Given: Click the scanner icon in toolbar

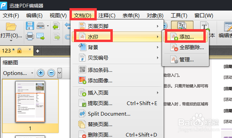Looking at the screenshot, I should [x=41, y=26].
